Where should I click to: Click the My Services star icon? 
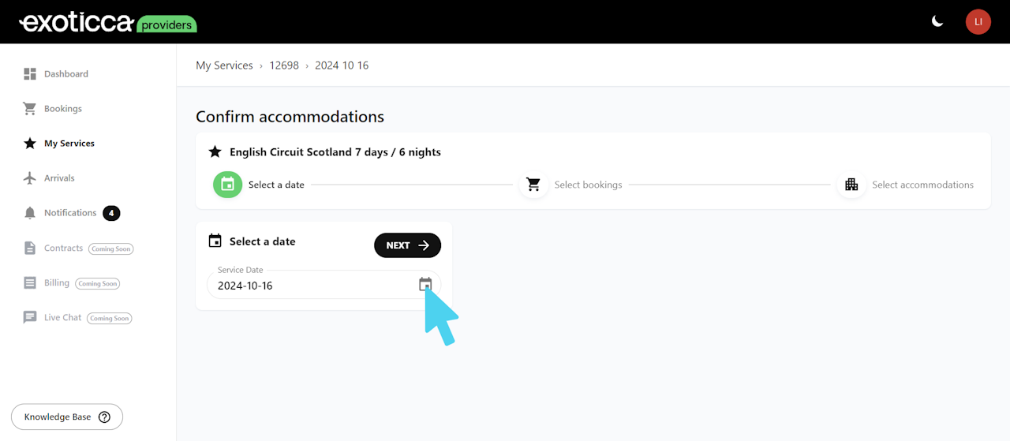tap(30, 144)
